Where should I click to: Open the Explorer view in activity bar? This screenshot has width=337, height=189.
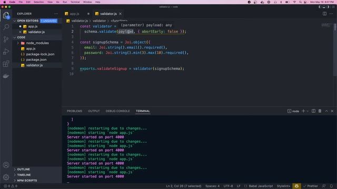6,15
